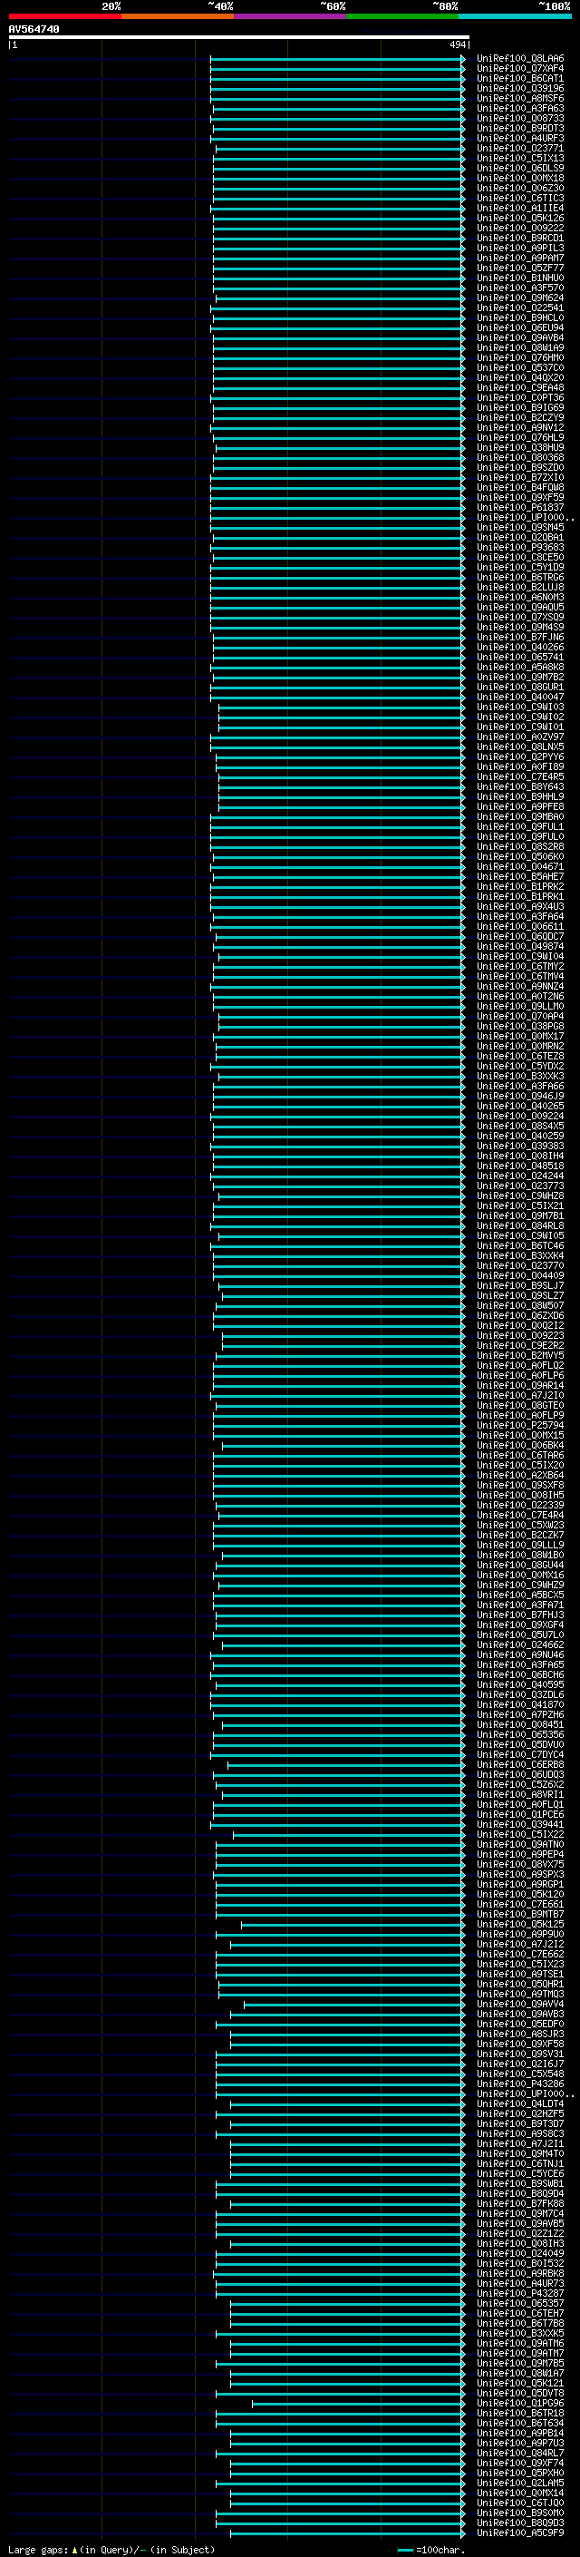
Task: Select hit UniRef100_Q76HM0
Action: [519, 357]
